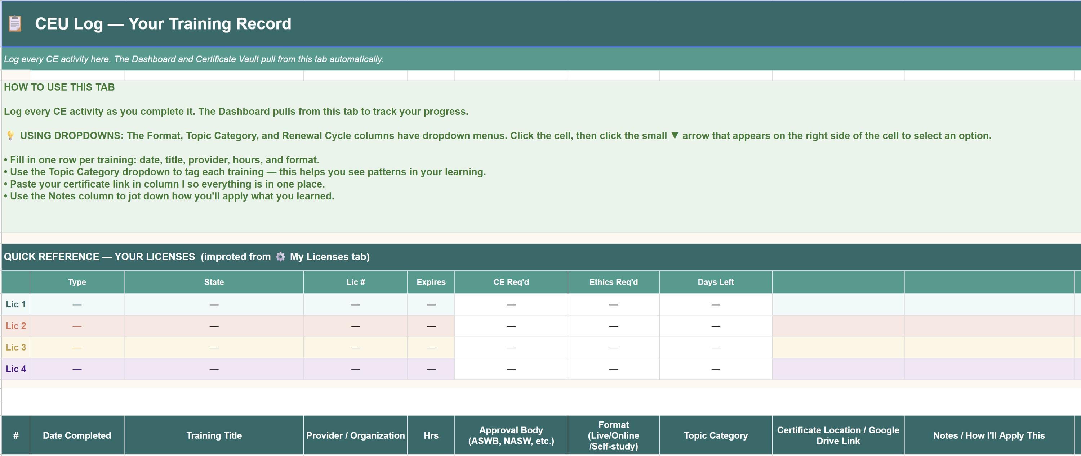Click the Hrs column header
Screen dimensions: 1081x456
pos(431,435)
